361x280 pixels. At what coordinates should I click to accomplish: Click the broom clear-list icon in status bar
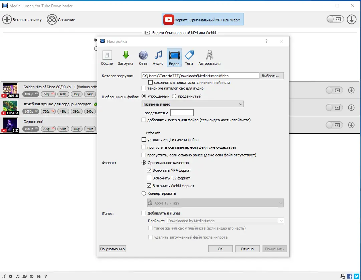click(x=4, y=276)
